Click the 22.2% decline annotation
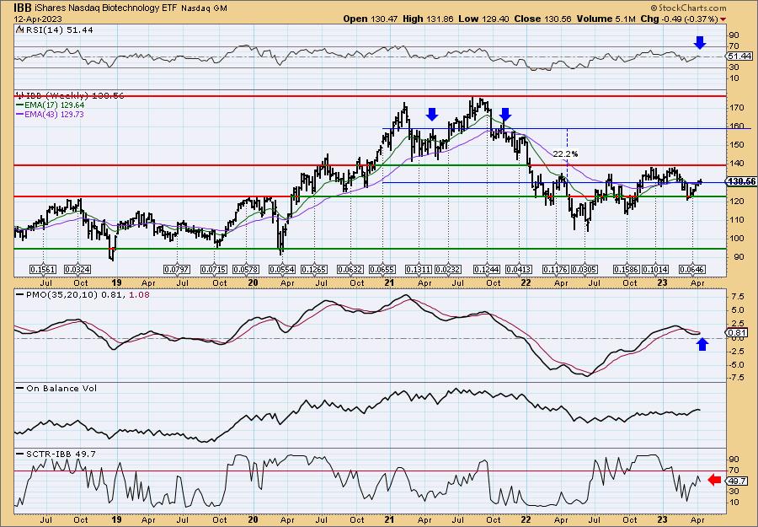The width and height of the screenshot is (758, 527). pyautogui.click(x=566, y=154)
